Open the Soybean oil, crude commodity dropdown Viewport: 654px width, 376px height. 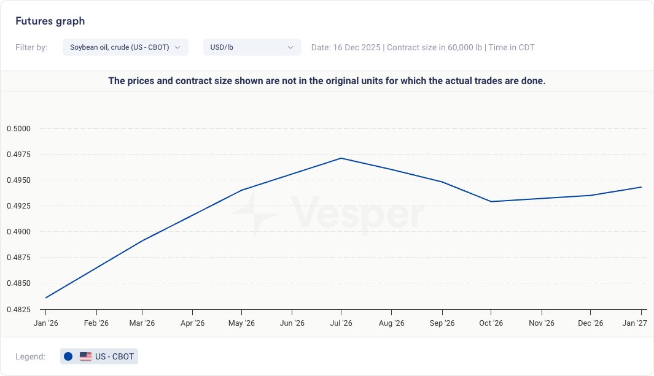pos(125,47)
